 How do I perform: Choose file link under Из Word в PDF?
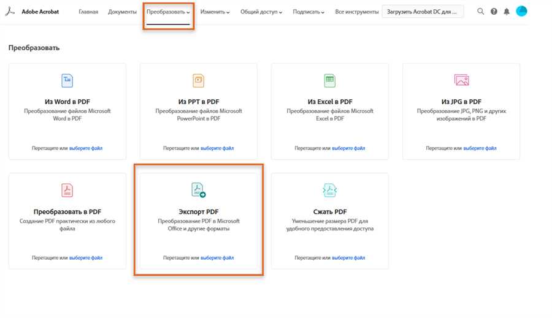click(x=85, y=148)
